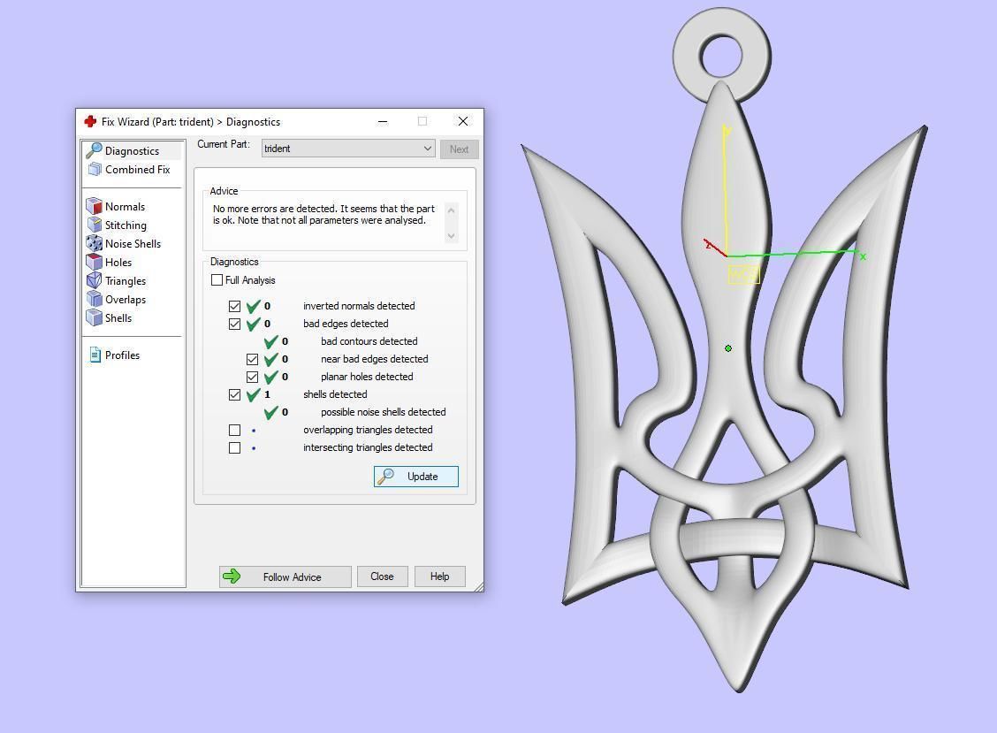Image resolution: width=997 pixels, height=733 pixels.
Task: Click Advice box scroll up arrow
Action: pos(452,210)
